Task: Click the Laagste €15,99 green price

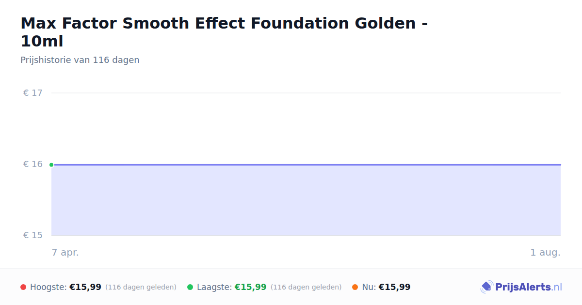Action: (251, 287)
